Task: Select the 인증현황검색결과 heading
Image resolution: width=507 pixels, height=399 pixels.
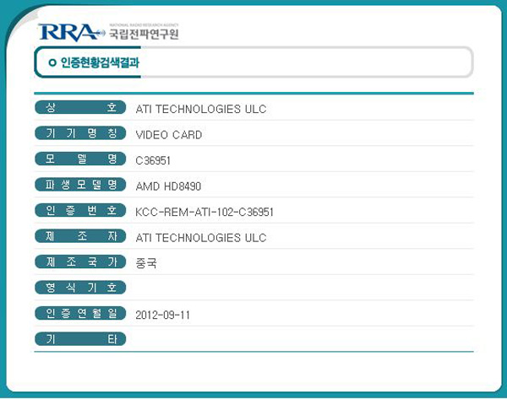Action: (100, 62)
